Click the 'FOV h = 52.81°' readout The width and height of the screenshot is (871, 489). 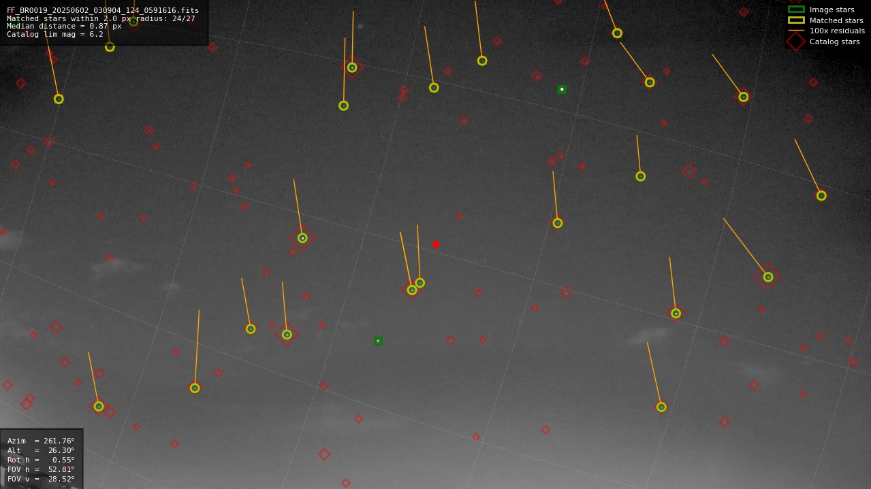(41, 469)
